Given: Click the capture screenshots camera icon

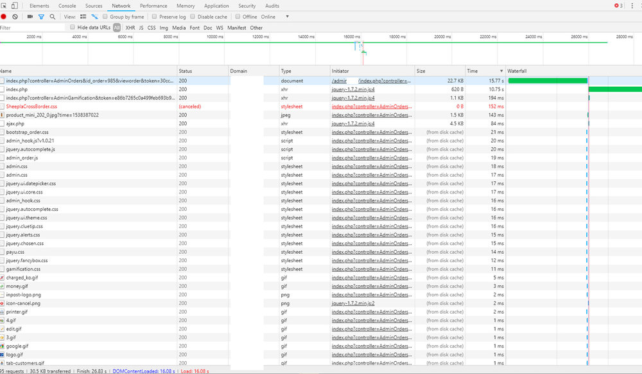Looking at the screenshot, I should tap(30, 17).
